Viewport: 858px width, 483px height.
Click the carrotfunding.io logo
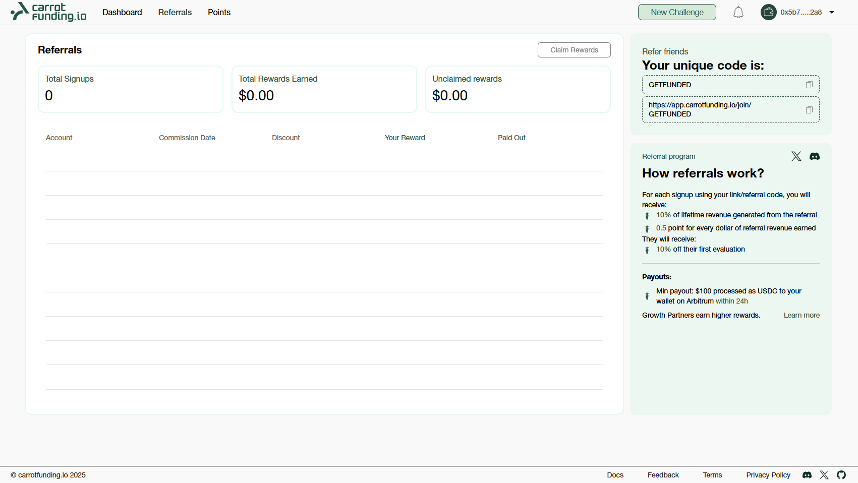[48, 12]
